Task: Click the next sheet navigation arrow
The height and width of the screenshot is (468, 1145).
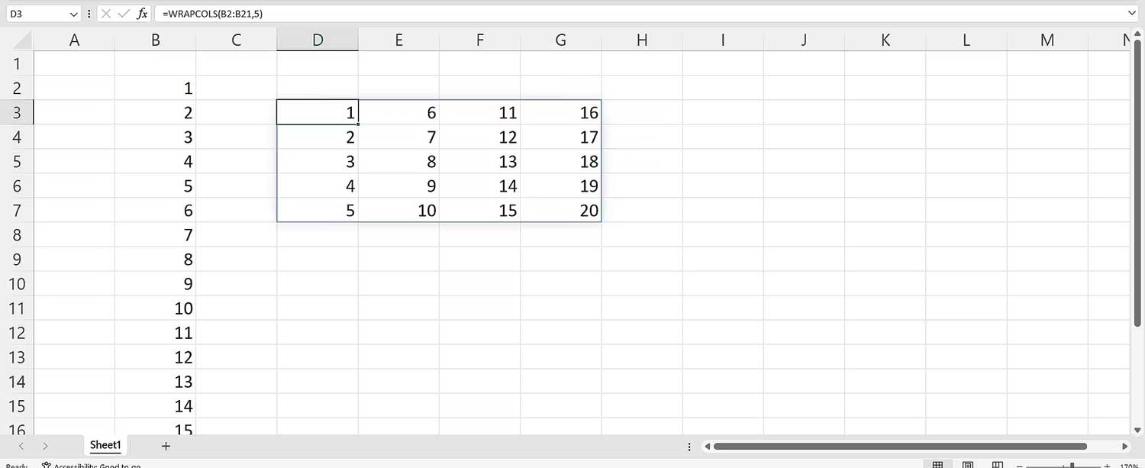Action: (x=45, y=445)
